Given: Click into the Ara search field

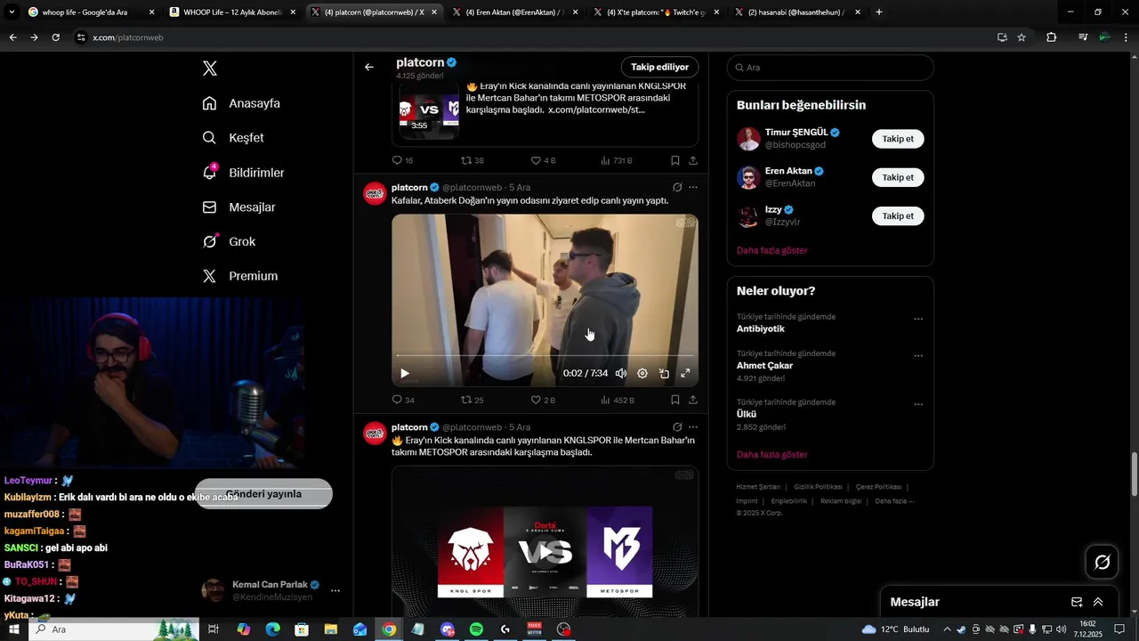Looking at the screenshot, I should pyautogui.click(x=830, y=68).
